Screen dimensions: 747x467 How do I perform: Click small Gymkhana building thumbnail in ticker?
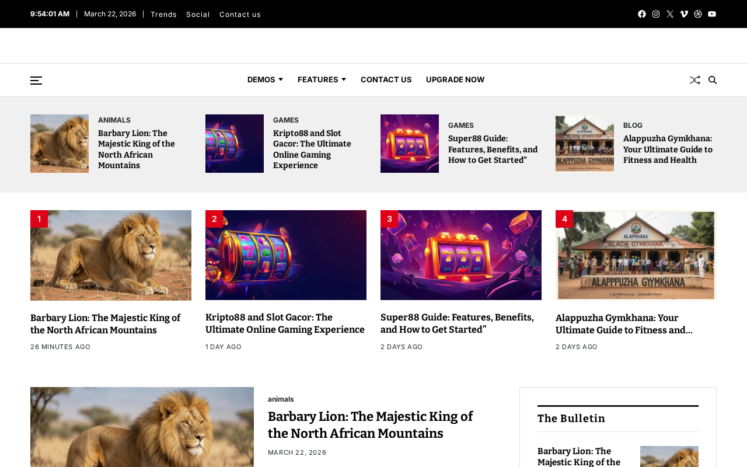point(585,144)
